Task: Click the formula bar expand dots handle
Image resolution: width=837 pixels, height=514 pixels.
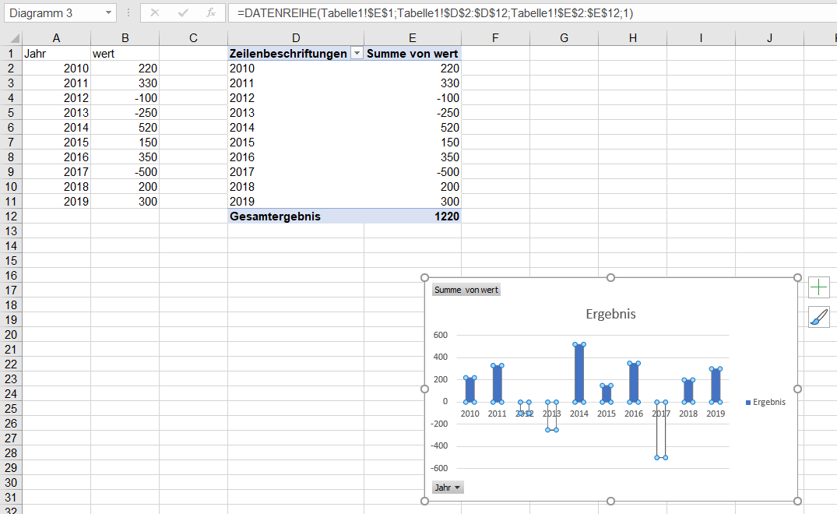Action: 128,12
